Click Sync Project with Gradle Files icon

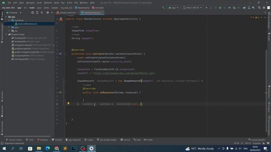point(244,8)
